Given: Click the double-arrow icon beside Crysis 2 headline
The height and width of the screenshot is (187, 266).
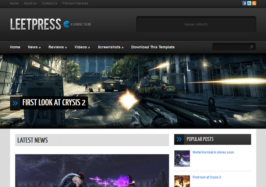Looking at the screenshot, I should (15, 103).
